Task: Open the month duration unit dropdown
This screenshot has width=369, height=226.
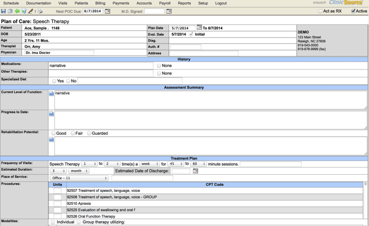Action: [79, 171]
